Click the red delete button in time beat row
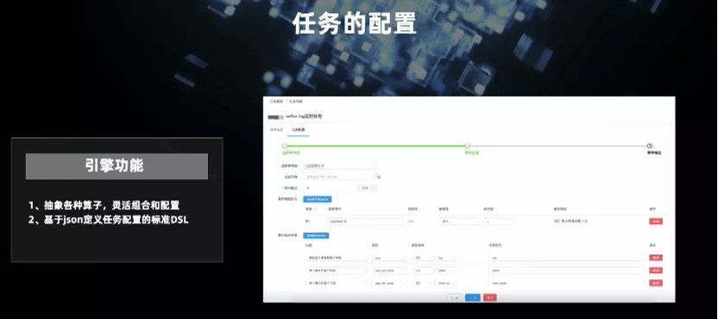 click(x=656, y=284)
